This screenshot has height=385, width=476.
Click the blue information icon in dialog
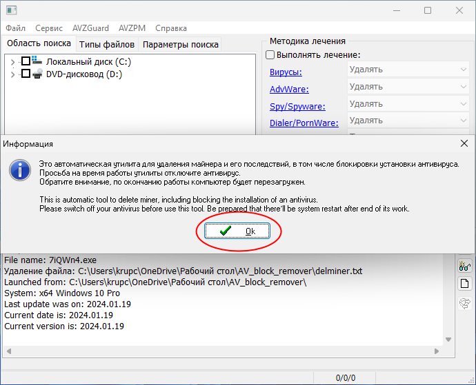pos(20,170)
